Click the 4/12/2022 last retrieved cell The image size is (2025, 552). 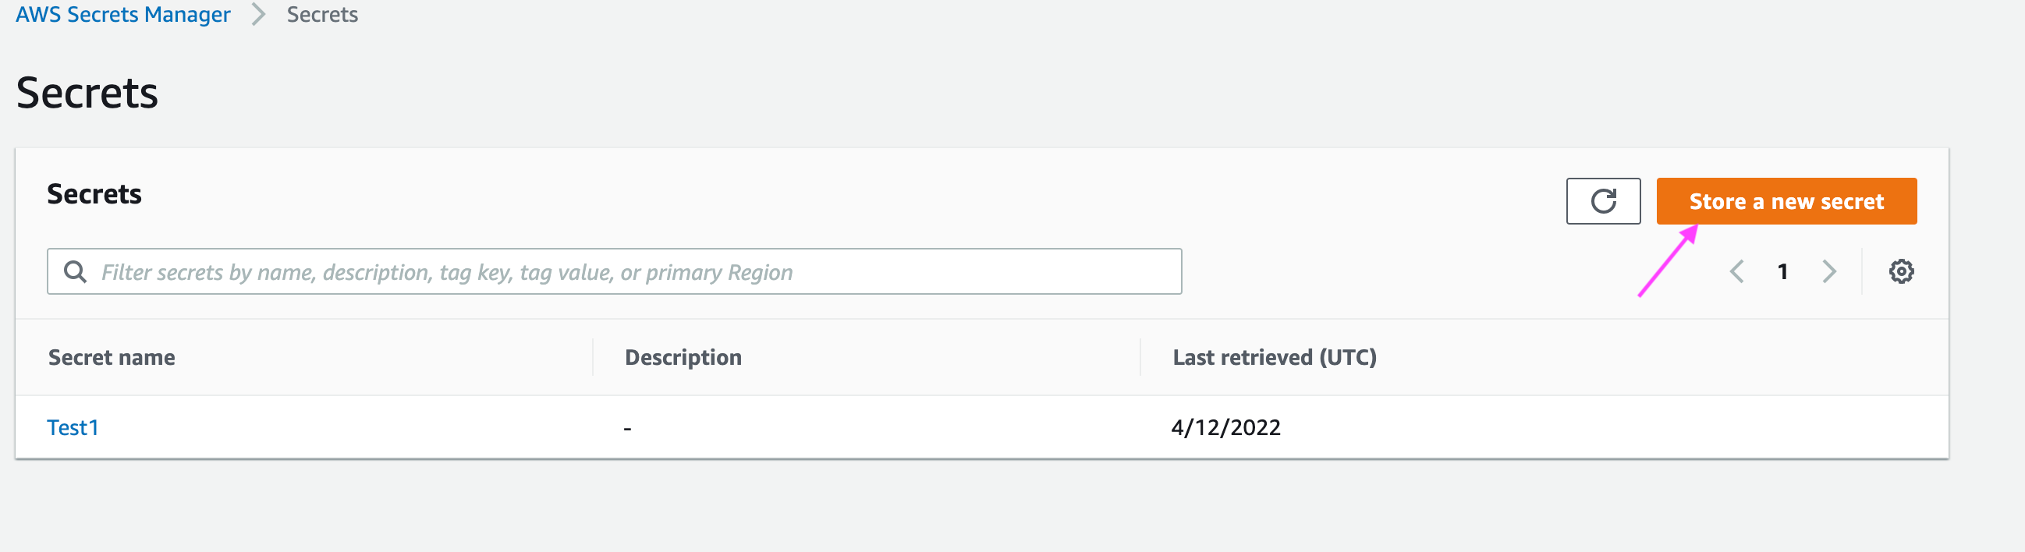[1225, 427]
